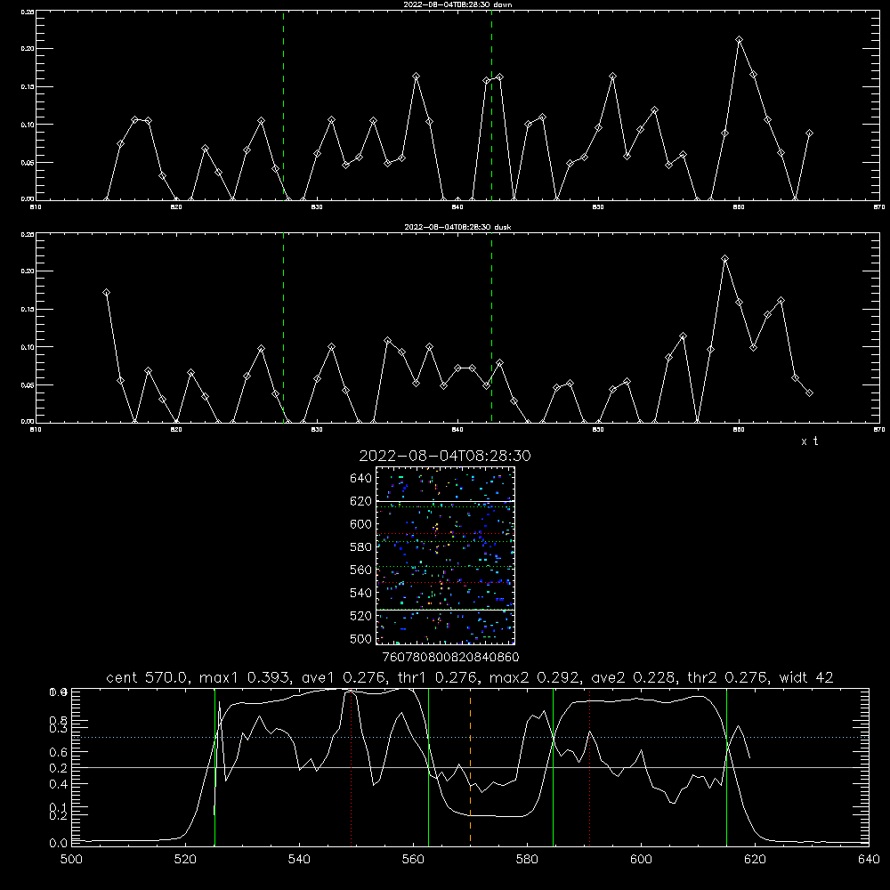The height and width of the screenshot is (890, 890).
Task: Click the orange dashed center line at 570
Action: tap(470, 767)
